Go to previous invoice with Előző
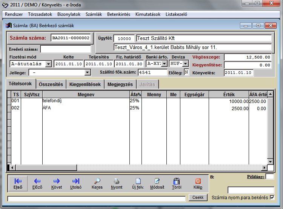The height and width of the screenshot is (209, 283). 37,183
